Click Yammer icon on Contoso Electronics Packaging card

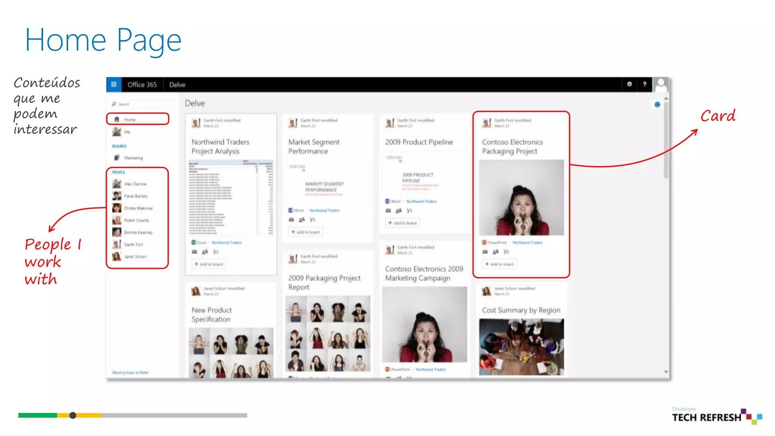point(506,252)
